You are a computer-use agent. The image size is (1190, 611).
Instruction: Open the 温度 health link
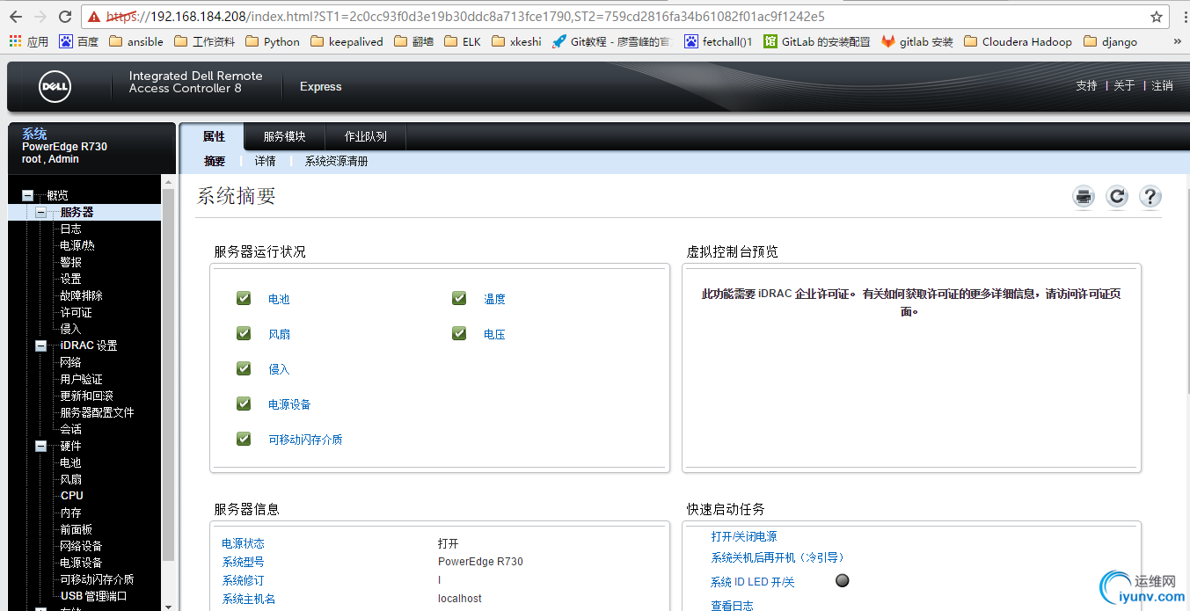[x=494, y=299]
